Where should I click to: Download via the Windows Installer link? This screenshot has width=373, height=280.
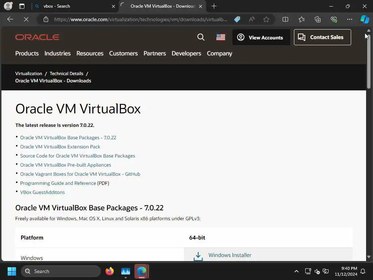230,255
